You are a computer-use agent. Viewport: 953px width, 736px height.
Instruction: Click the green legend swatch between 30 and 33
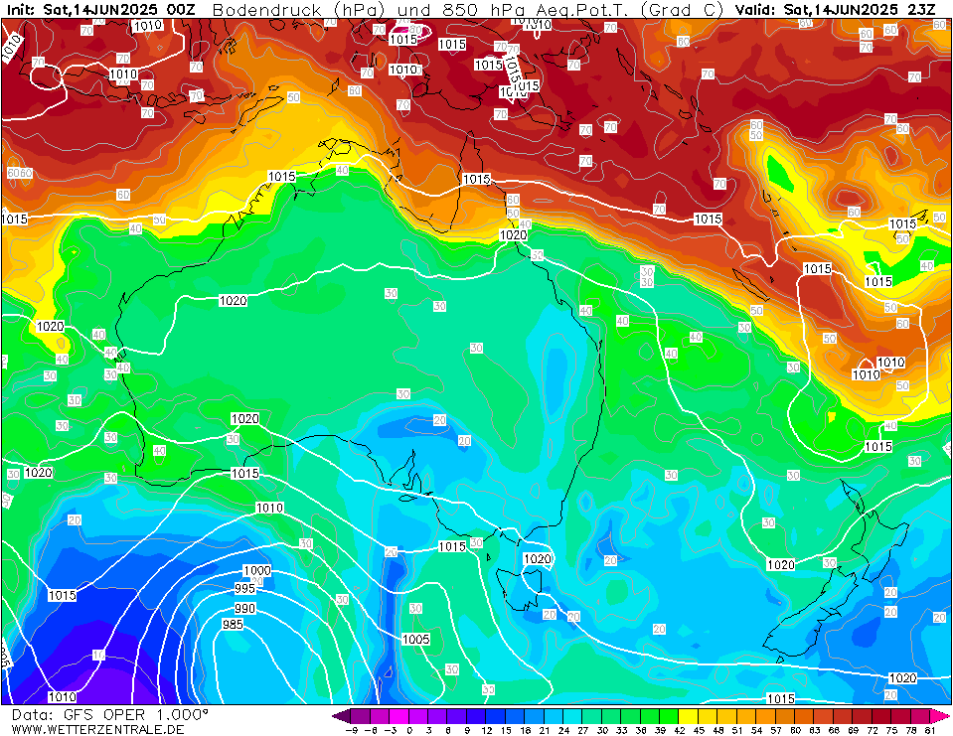[x=611, y=715]
